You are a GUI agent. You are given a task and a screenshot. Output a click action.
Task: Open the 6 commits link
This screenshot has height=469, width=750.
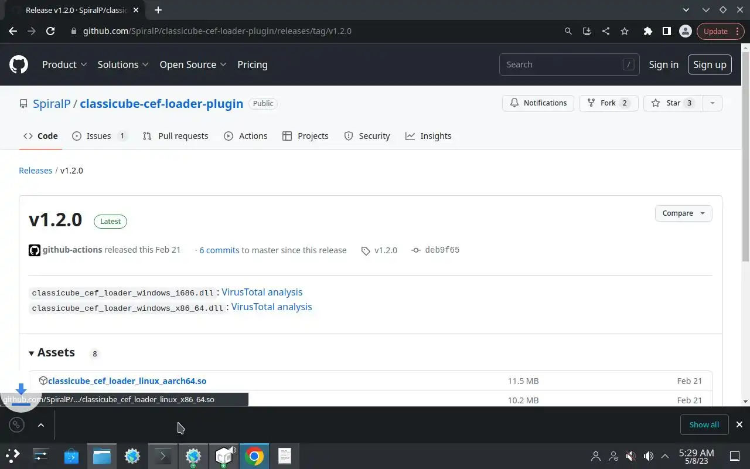(x=219, y=250)
